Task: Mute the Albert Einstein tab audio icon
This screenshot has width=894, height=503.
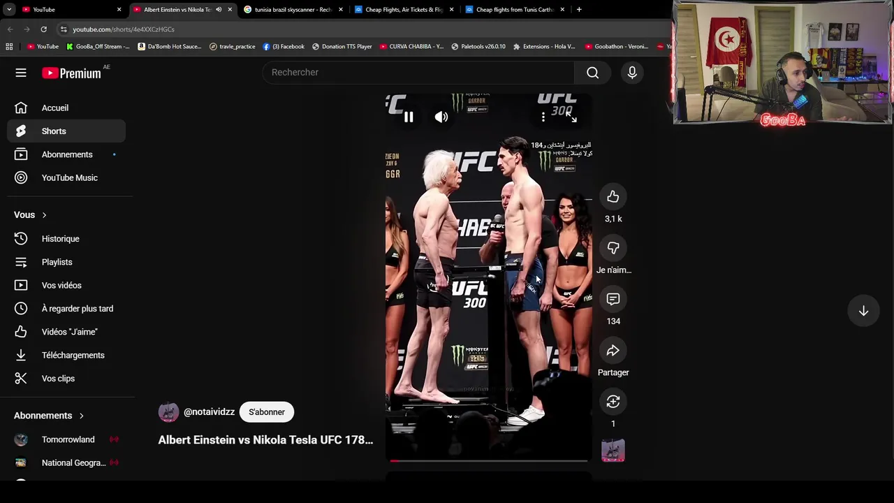Action: point(219,10)
